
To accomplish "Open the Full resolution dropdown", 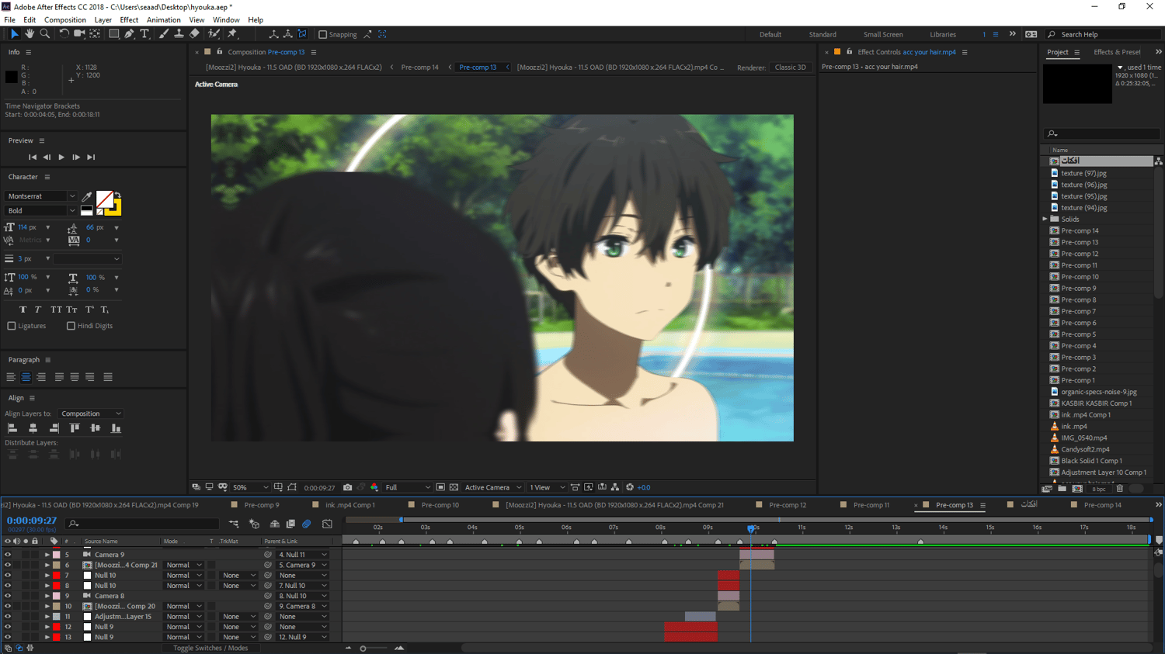I will click(x=407, y=488).
